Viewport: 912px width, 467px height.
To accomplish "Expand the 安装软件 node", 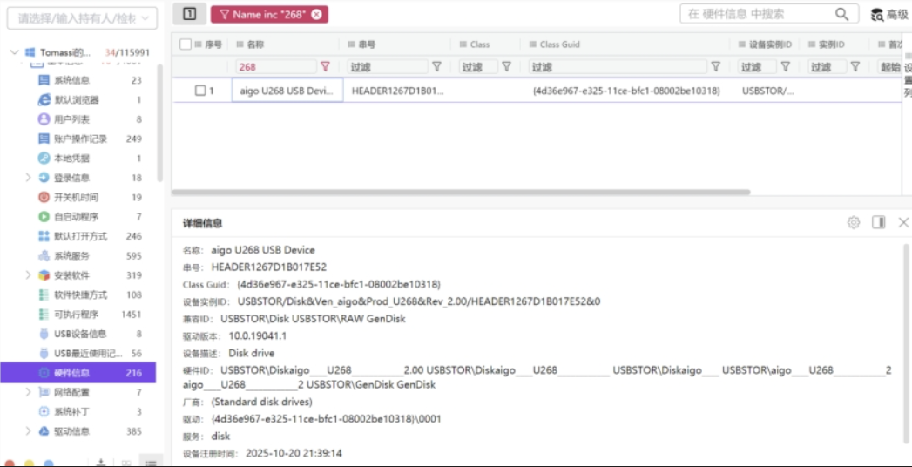I will tap(28, 275).
